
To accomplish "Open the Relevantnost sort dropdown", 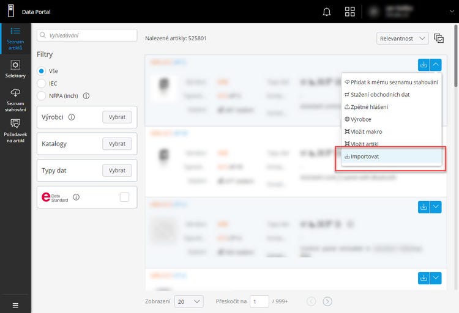I will click(402, 38).
